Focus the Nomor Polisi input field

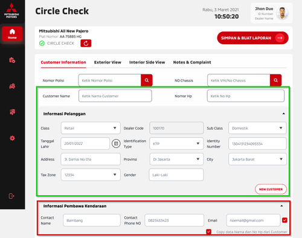coord(110,80)
